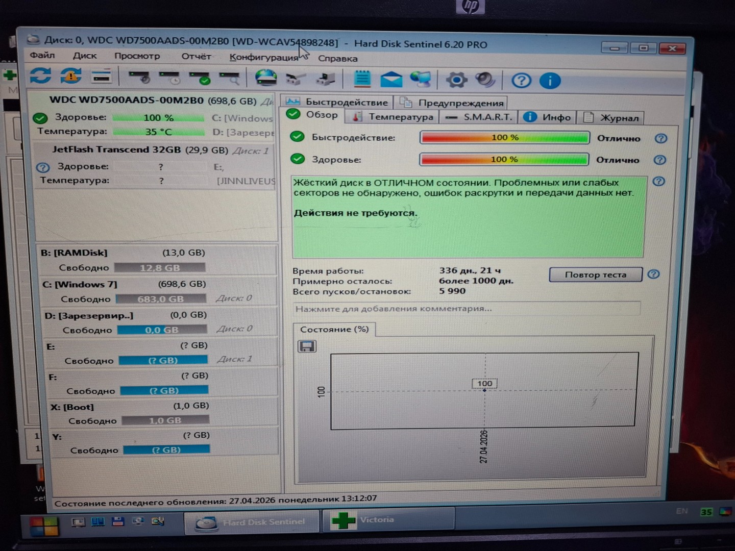Click the blue refresh arrows toolbar icon
This screenshot has width=735, height=551.
tap(40, 76)
